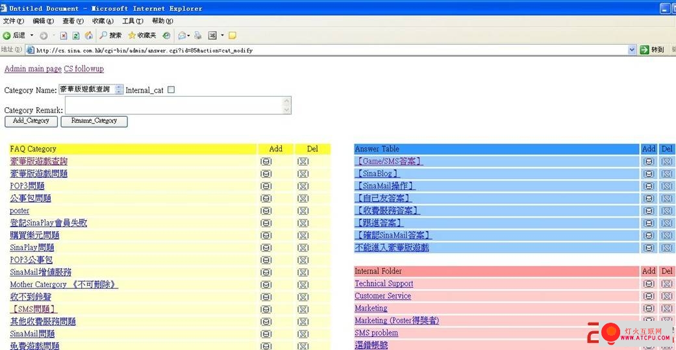
Task: Tick the Internal_cat checkbox
Action: coord(171,90)
